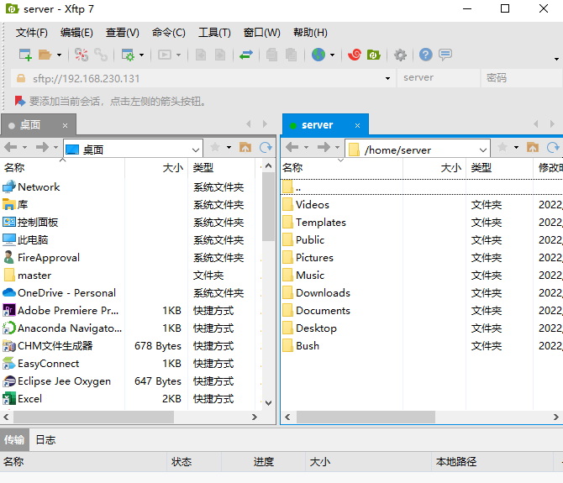Click the New Session toolbar icon
Image resolution: width=563 pixels, height=483 pixels.
coord(25,55)
